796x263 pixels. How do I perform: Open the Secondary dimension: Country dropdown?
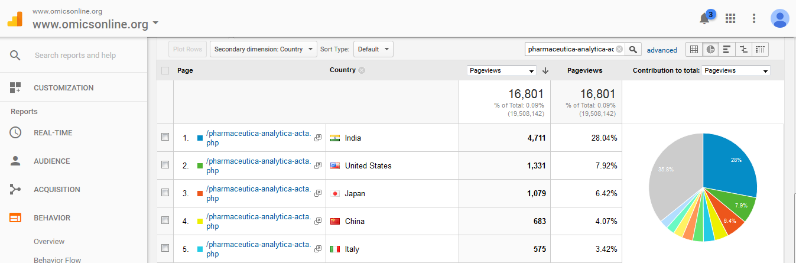pyautogui.click(x=264, y=49)
